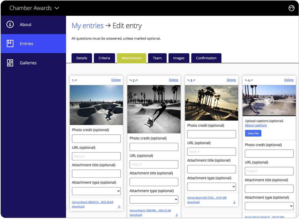Go back to My entries
299x219 pixels.
point(88,26)
